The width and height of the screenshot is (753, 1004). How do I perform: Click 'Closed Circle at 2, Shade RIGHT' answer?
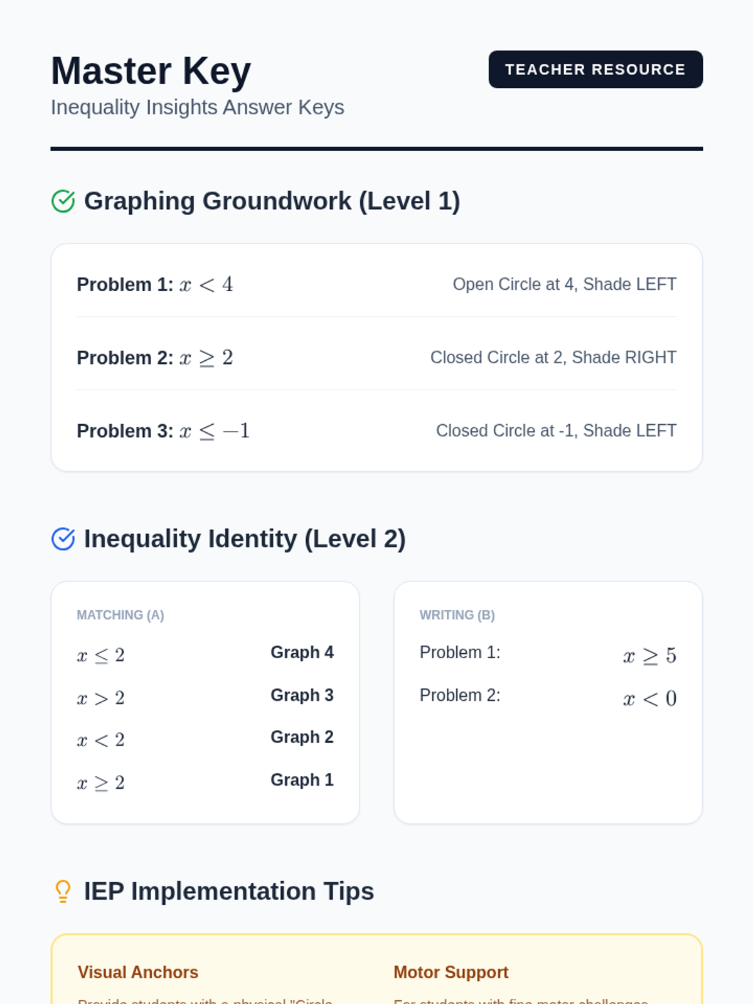pos(553,358)
